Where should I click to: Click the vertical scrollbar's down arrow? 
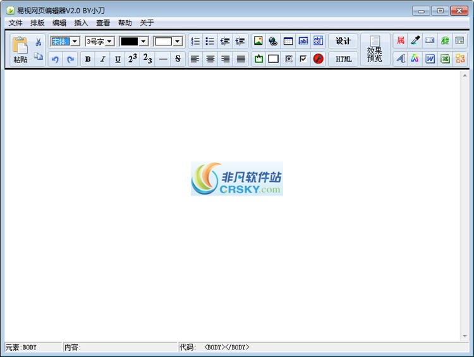pyautogui.click(x=465, y=336)
